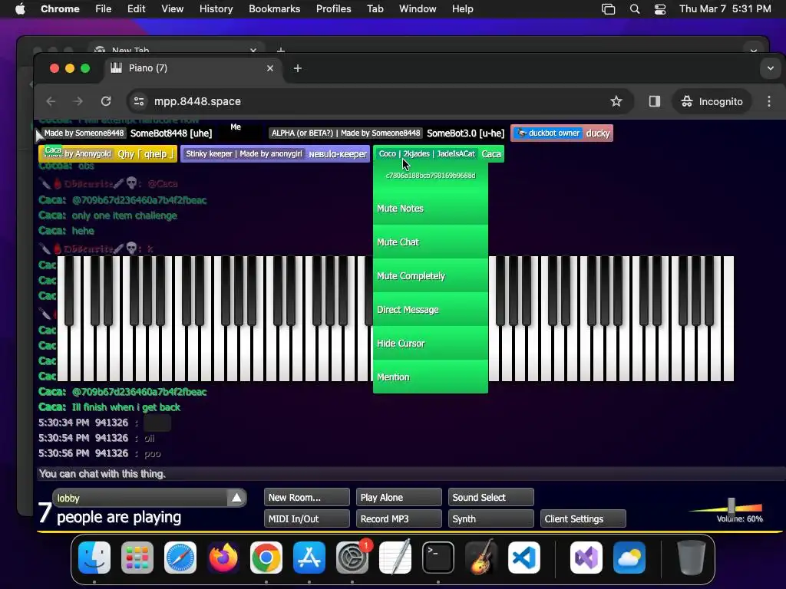Viewport: 786px width, 589px height.
Task: Click Mention in the user menu
Action: click(431, 377)
